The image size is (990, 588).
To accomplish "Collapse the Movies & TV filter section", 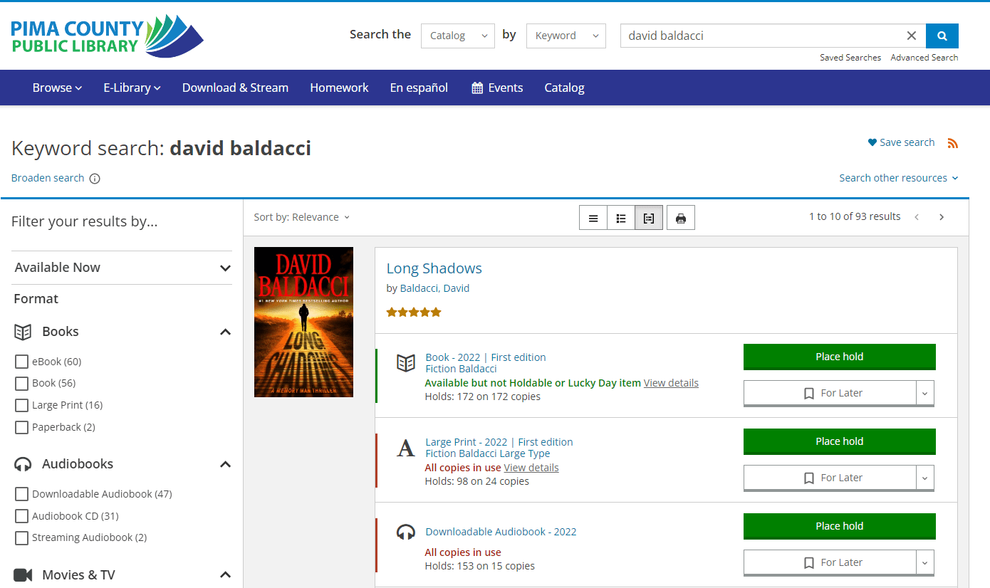I will [x=225, y=575].
